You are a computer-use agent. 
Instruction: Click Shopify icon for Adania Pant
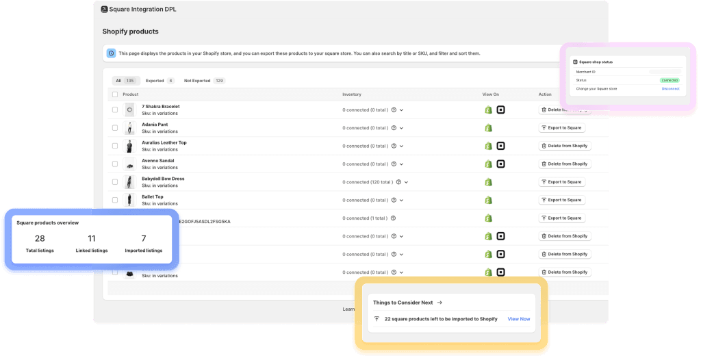point(489,128)
